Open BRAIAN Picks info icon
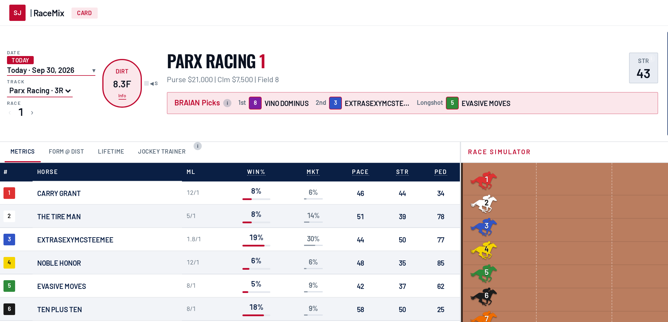This screenshot has width=668, height=322. click(227, 103)
